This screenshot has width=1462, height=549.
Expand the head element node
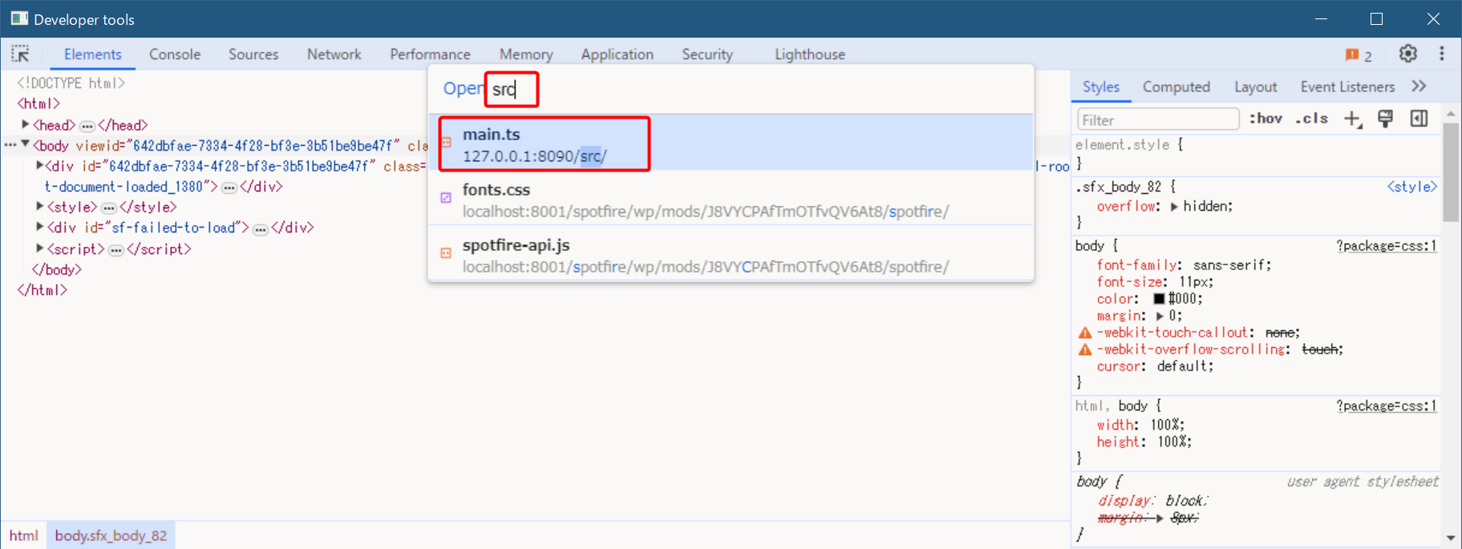26,124
